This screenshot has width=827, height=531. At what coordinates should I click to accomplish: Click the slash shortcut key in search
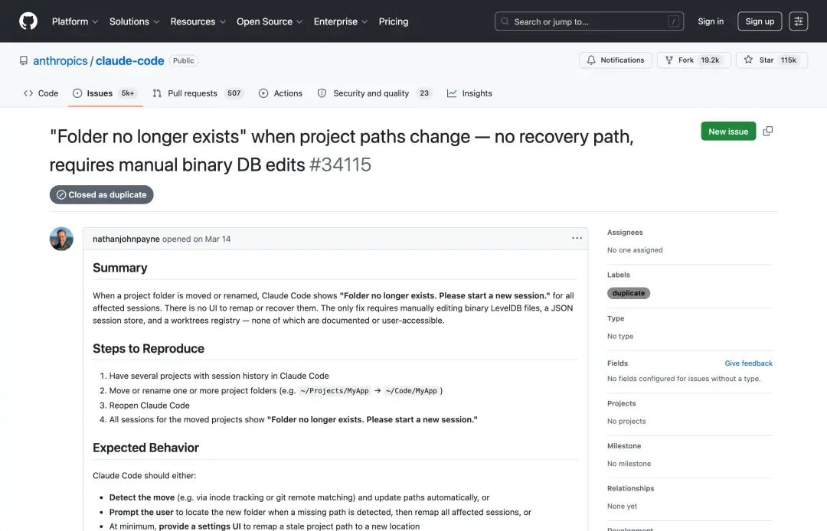[x=673, y=21]
